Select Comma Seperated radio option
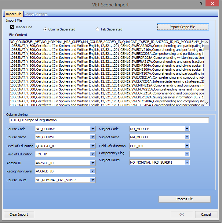 45,29
